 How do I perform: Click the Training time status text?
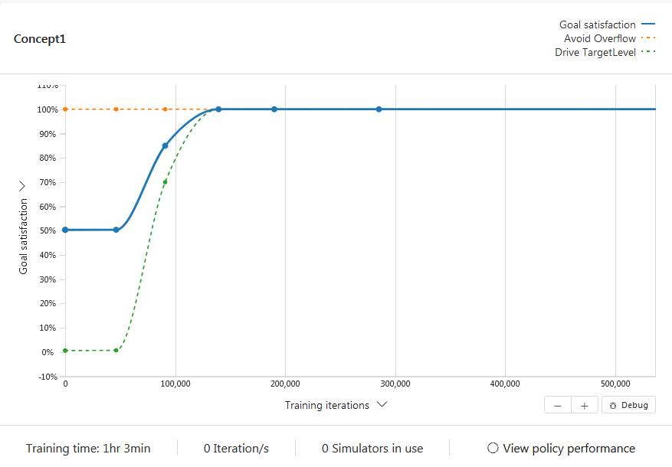(x=88, y=448)
